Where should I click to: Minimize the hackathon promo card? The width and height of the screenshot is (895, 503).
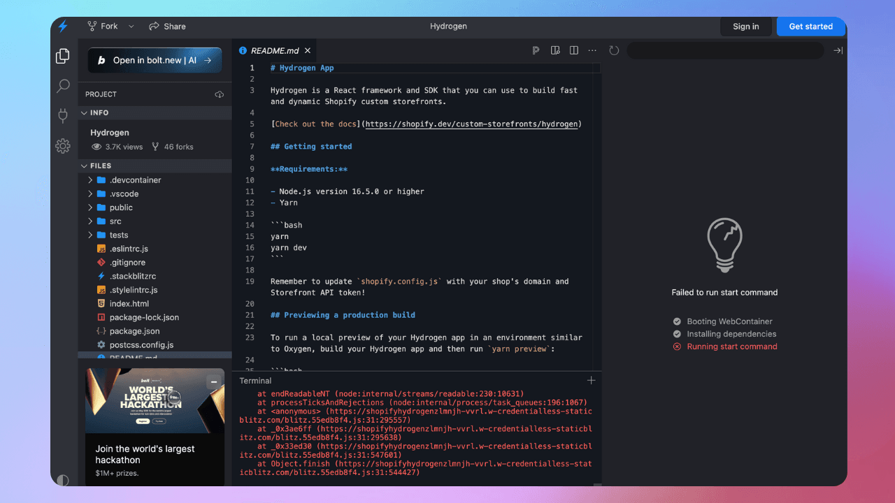[214, 381]
